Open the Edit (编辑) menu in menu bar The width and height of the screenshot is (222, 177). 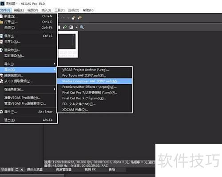pos(19,10)
